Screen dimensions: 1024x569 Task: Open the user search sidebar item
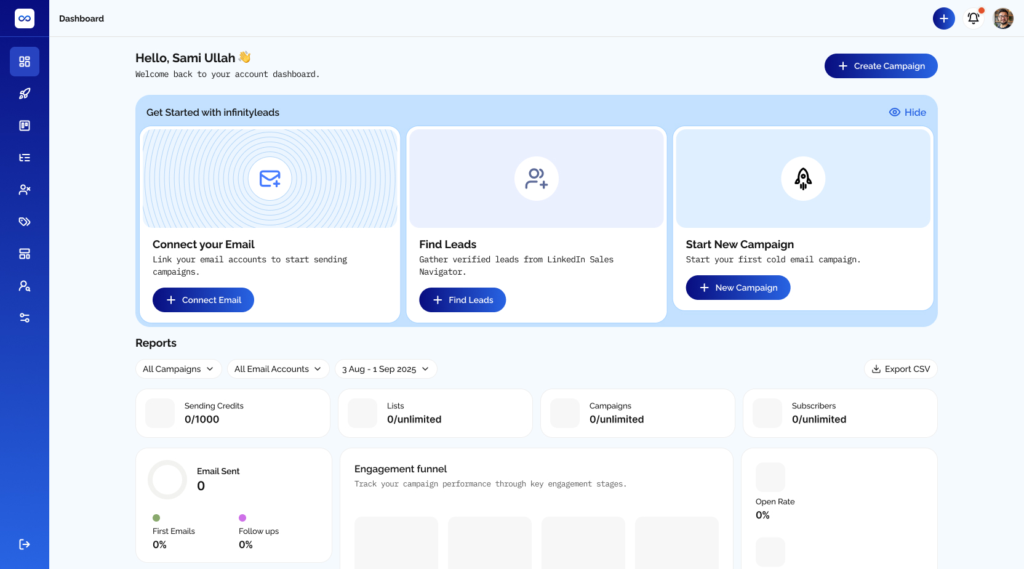pyautogui.click(x=25, y=286)
